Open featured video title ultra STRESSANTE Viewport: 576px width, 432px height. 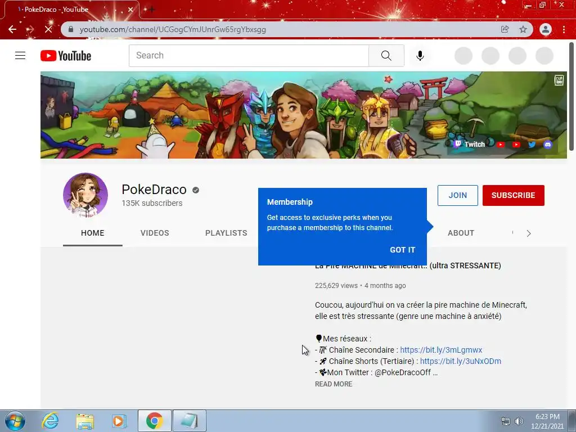pyautogui.click(x=408, y=265)
